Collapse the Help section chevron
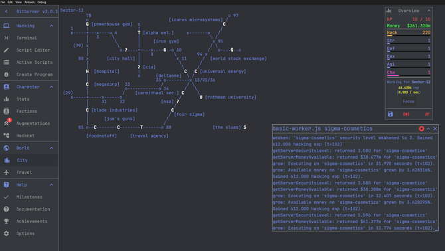 point(51,185)
